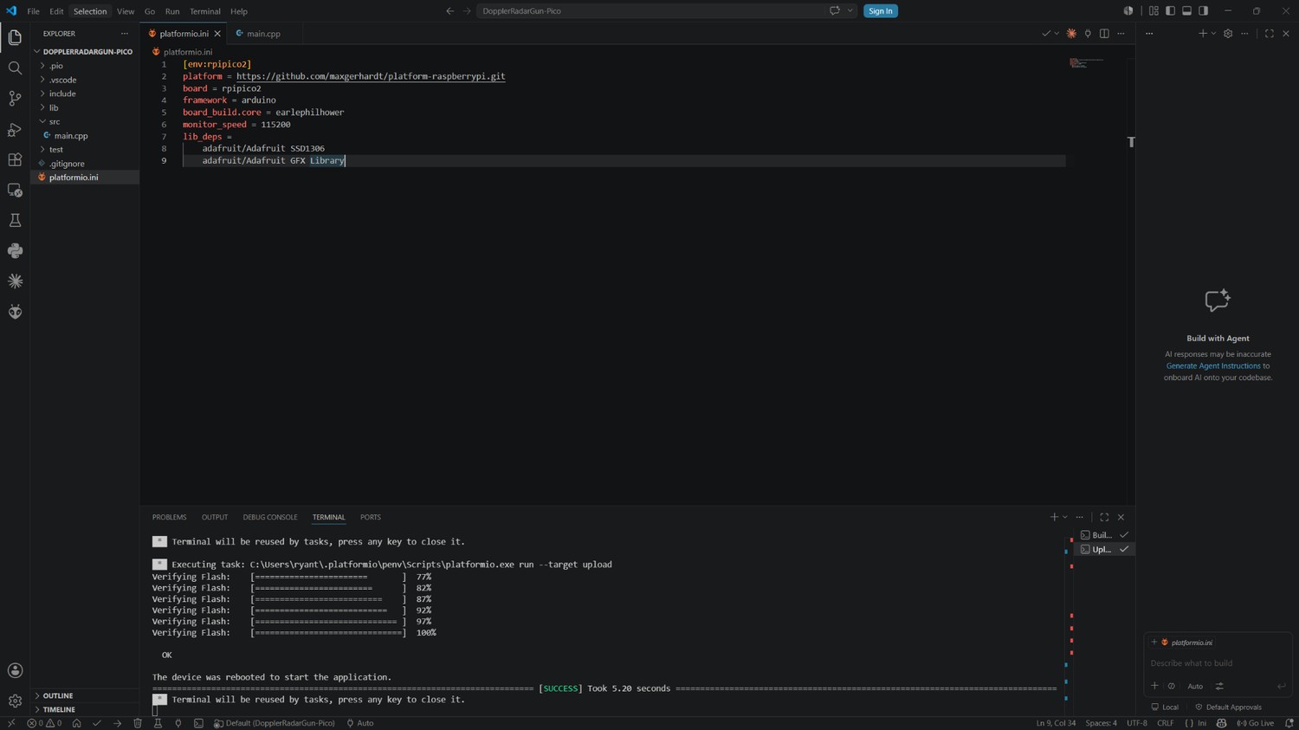Image resolution: width=1299 pixels, height=730 pixels.
Task: Click PlatformIO Upload arrow in status bar
Action: point(117,723)
